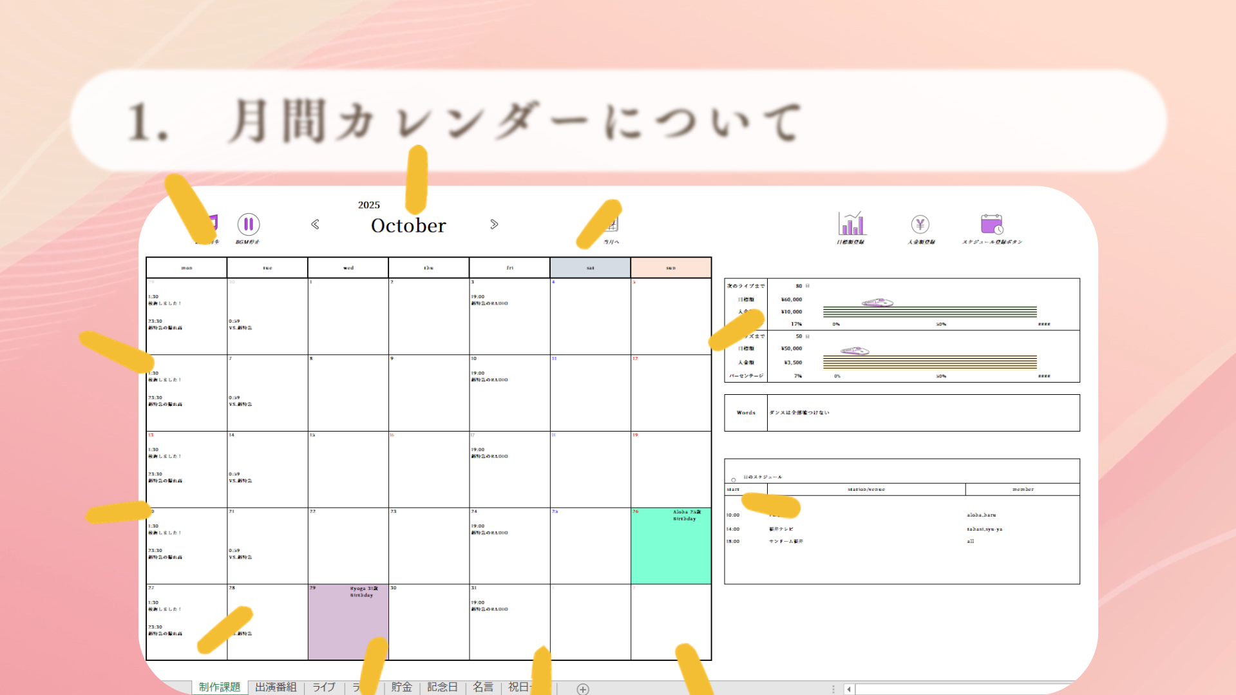Pause music with the BGM停止 button
Image resolution: width=1236 pixels, height=695 pixels.
[x=248, y=225]
